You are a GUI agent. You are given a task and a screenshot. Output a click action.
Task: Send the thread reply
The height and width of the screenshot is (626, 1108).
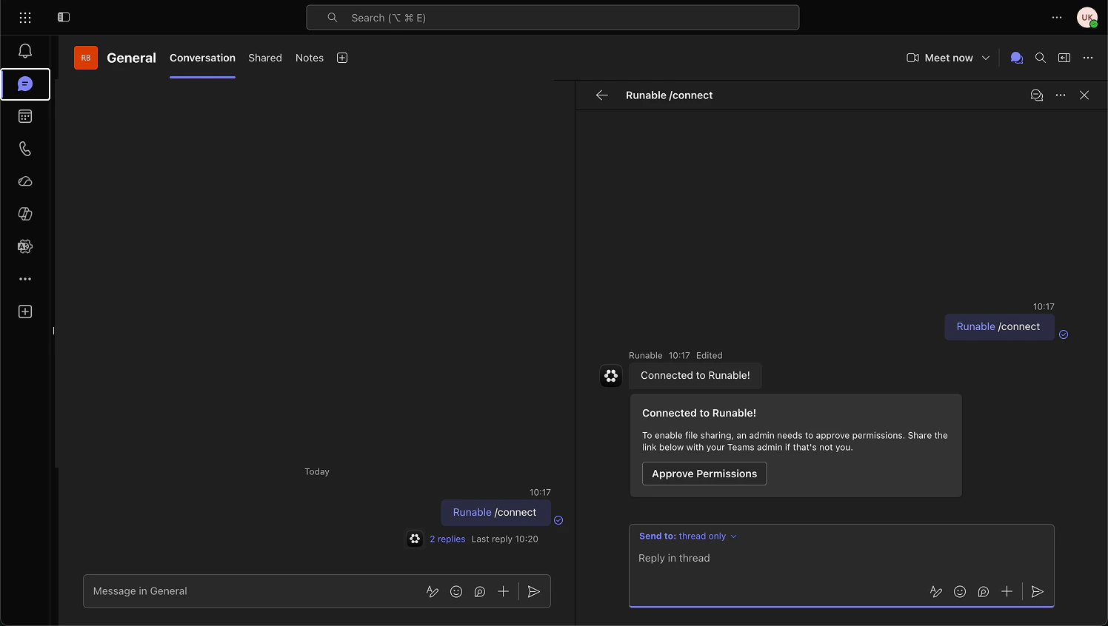(1038, 591)
